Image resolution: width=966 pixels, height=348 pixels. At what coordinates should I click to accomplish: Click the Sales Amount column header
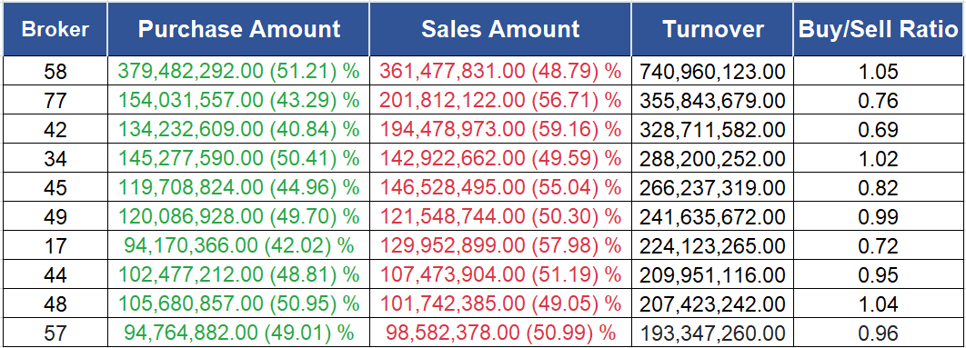[x=500, y=29]
